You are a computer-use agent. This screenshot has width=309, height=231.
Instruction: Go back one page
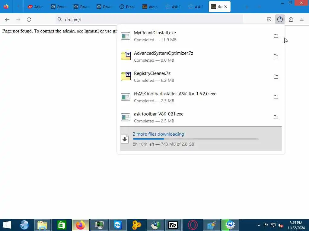(7, 20)
